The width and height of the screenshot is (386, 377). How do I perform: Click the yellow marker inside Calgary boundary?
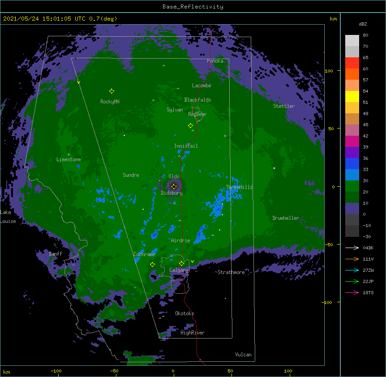181,264
